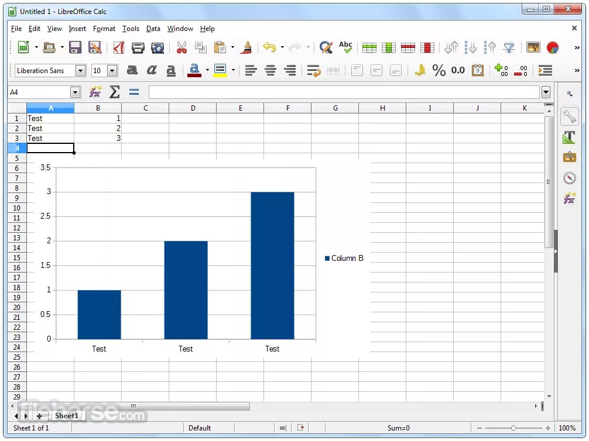Apply the dark red font color
This screenshot has height=441, width=589.
194,70
